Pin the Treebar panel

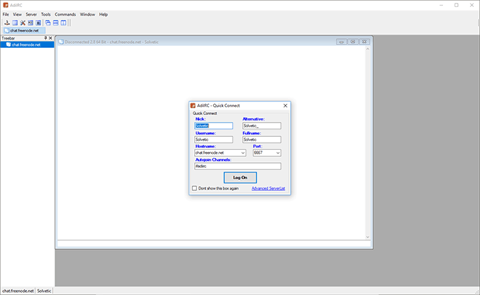[46, 38]
